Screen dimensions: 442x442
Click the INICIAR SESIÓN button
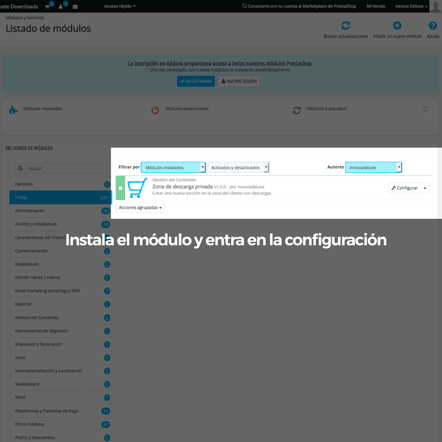(239, 81)
